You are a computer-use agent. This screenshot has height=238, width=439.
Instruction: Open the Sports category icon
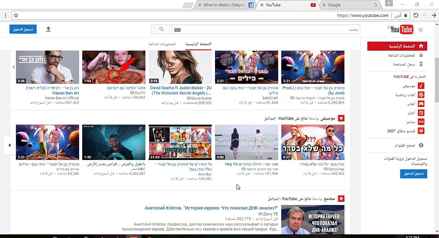point(421,95)
